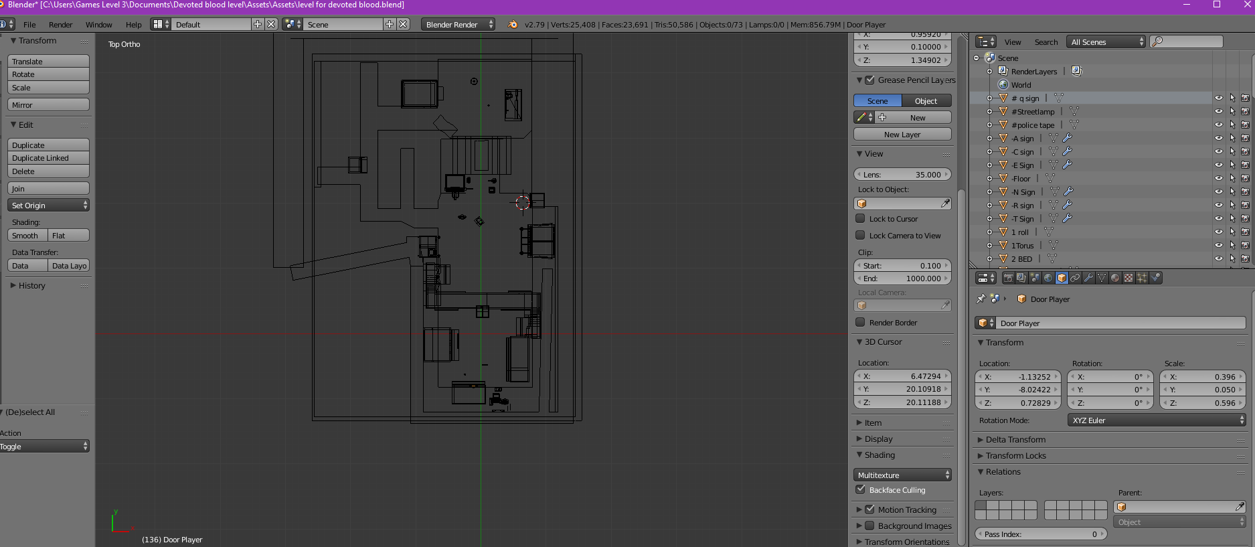Open the Render menu

(x=60, y=25)
